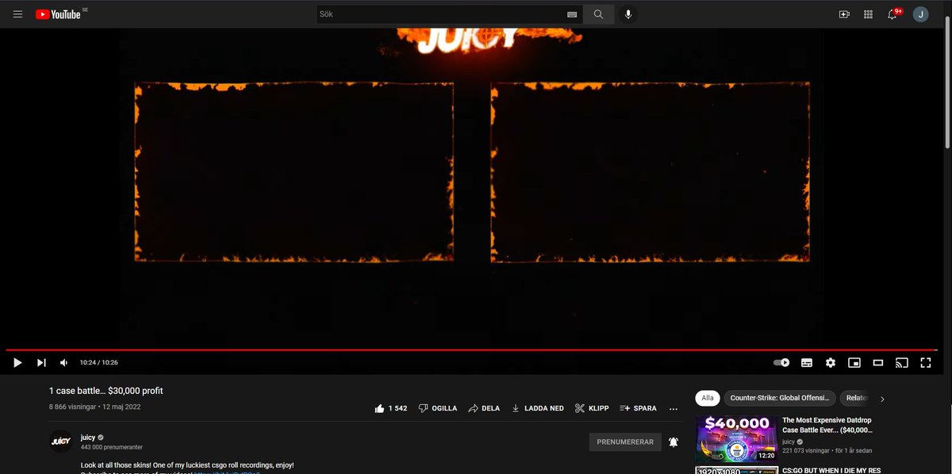Play the video
Screen dimensions: 952x474
tap(17, 362)
